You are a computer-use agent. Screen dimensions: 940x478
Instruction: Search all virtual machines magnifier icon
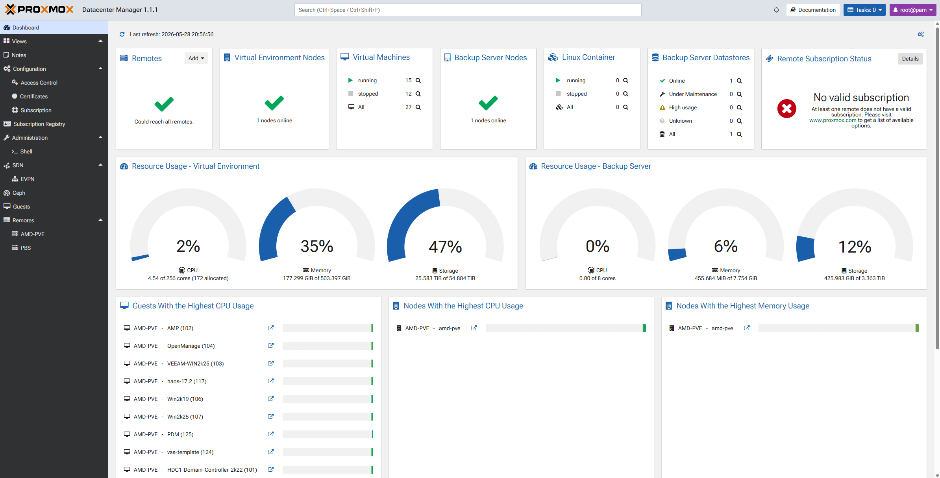pos(418,107)
